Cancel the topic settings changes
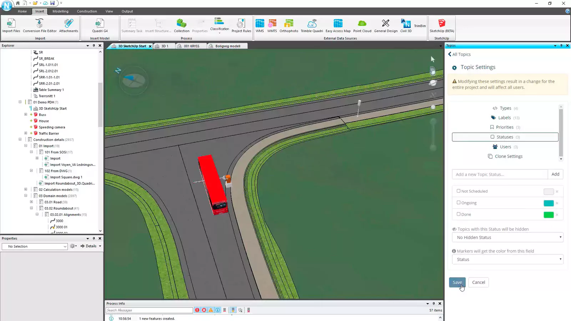The height and width of the screenshot is (321, 571). (479, 282)
